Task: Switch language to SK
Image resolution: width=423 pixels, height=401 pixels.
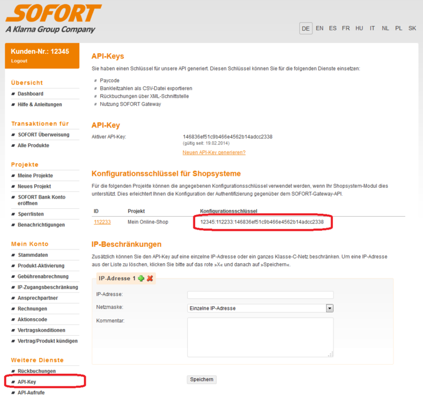Action: coord(412,28)
